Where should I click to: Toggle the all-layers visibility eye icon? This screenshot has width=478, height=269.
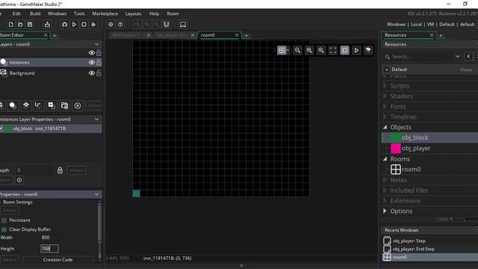pos(91,53)
